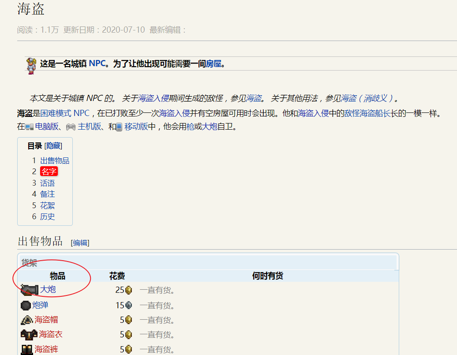The width and height of the screenshot is (457, 355).
Task: Go to 话语 section from contents
Action: point(48,183)
